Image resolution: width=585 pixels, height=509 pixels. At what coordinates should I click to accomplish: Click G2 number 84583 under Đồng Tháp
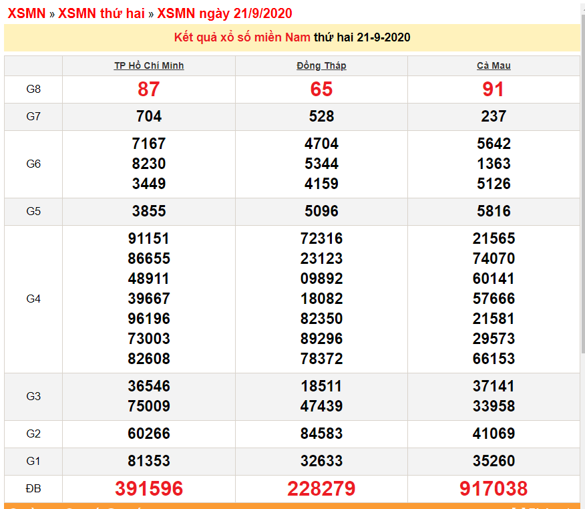tap(321, 434)
